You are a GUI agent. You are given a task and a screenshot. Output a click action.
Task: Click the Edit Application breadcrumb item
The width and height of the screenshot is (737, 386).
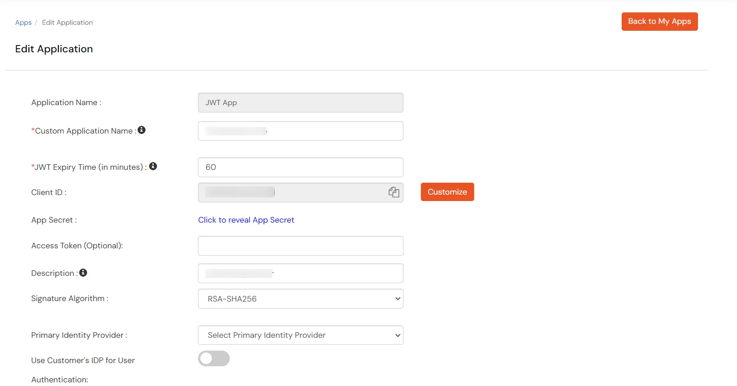click(67, 22)
